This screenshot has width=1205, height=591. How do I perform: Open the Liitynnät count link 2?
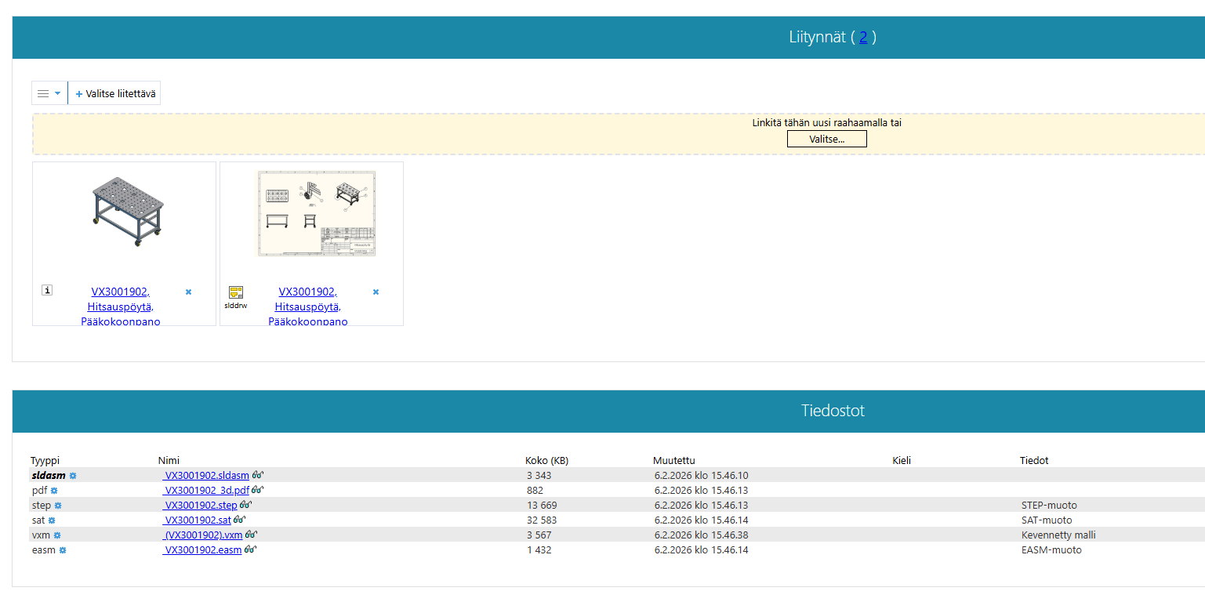[x=863, y=37]
